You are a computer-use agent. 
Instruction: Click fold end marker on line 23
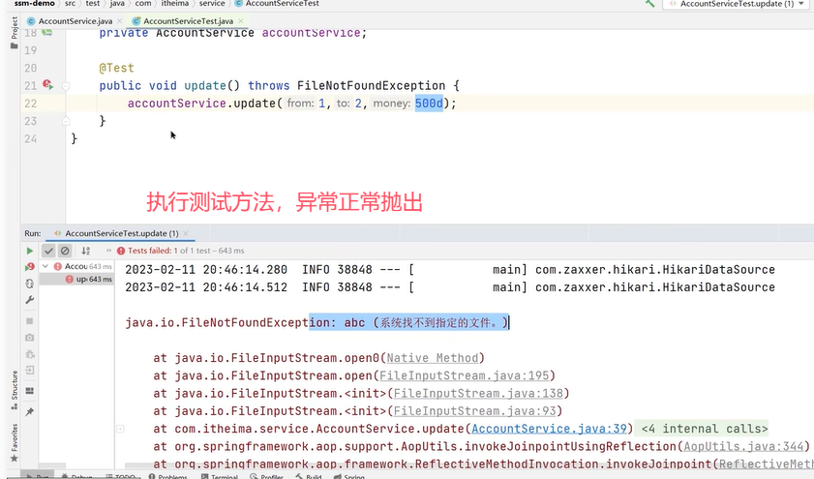coord(66,121)
